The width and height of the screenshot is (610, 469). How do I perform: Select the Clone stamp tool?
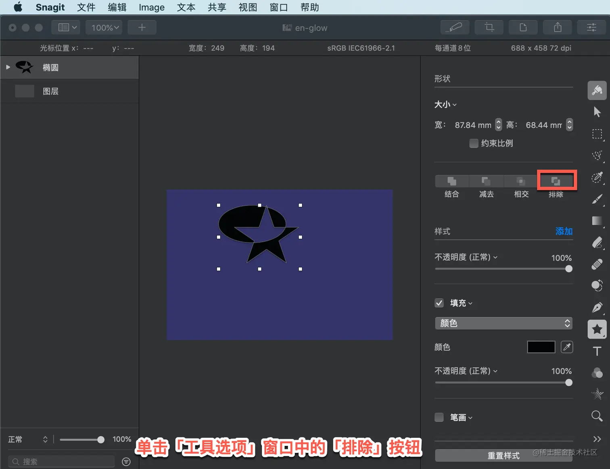point(597,285)
